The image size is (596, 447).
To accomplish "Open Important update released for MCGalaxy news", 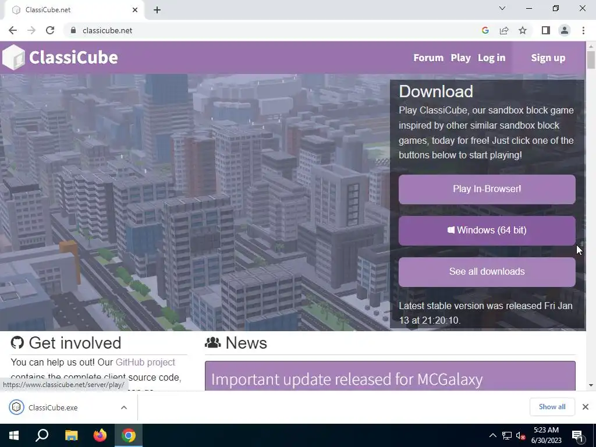I will tap(347, 379).
